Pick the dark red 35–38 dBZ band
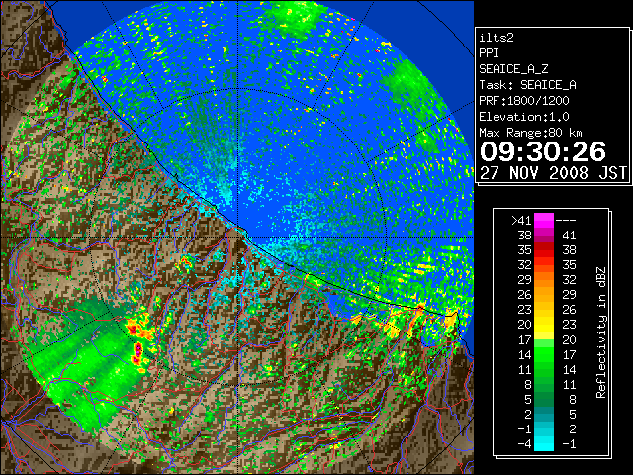The height and width of the screenshot is (475, 633). coord(544,250)
